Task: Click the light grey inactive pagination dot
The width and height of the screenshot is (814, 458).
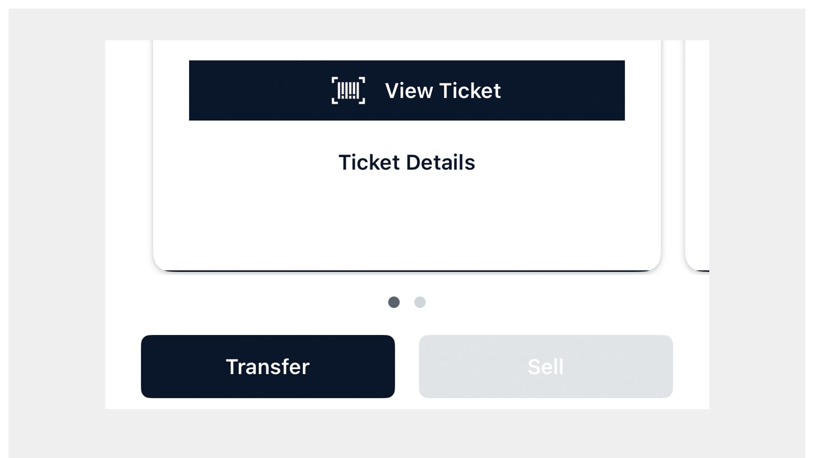Action: click(x=420, y=302)
